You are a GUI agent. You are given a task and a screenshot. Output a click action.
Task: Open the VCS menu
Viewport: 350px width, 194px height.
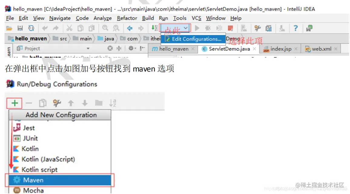[x=196, y=18]
